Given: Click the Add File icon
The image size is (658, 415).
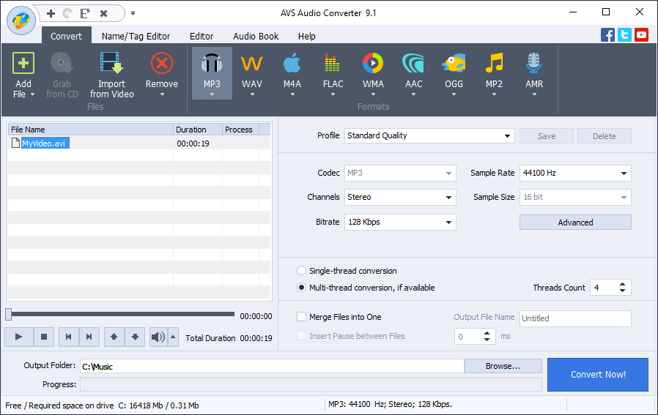Looking at the screenshot, I should coord(23,64).
